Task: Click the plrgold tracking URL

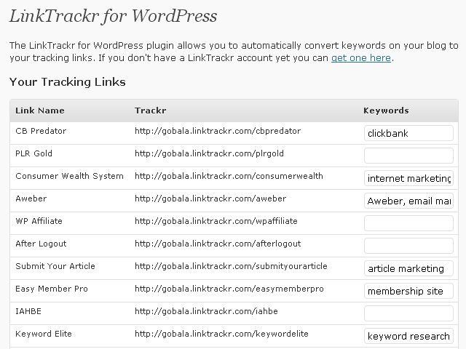Action: click(209, 153)
